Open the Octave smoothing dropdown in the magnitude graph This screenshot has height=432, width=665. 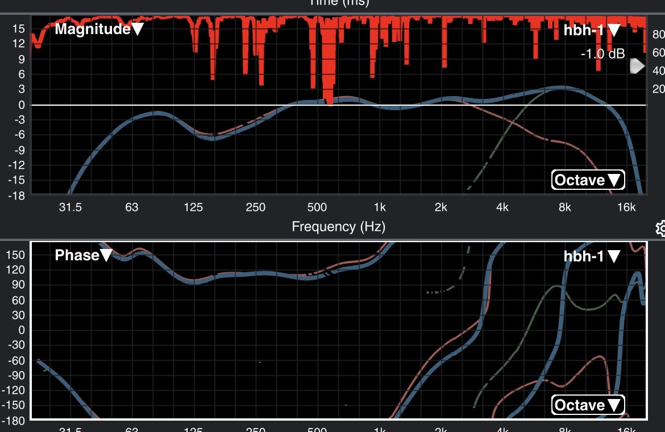point(588,180)
